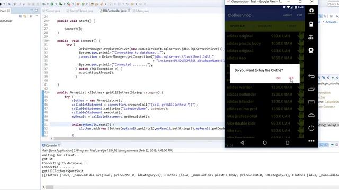Image resolution: width=339 pixels, height=190 pixels.
Task: Click Genymotion Android back arrow sidebar icon
Action: (311, 76)
